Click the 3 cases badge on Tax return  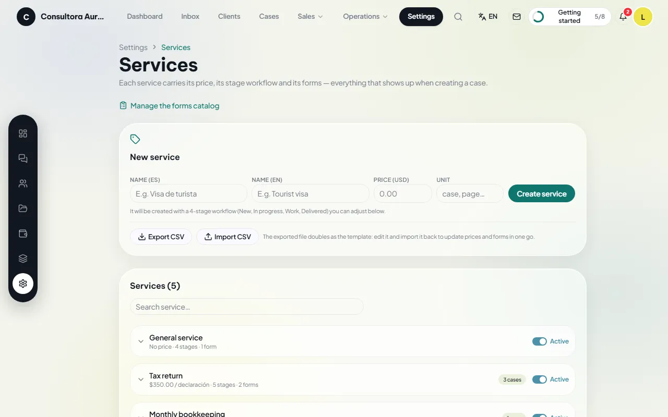[512, 379]
